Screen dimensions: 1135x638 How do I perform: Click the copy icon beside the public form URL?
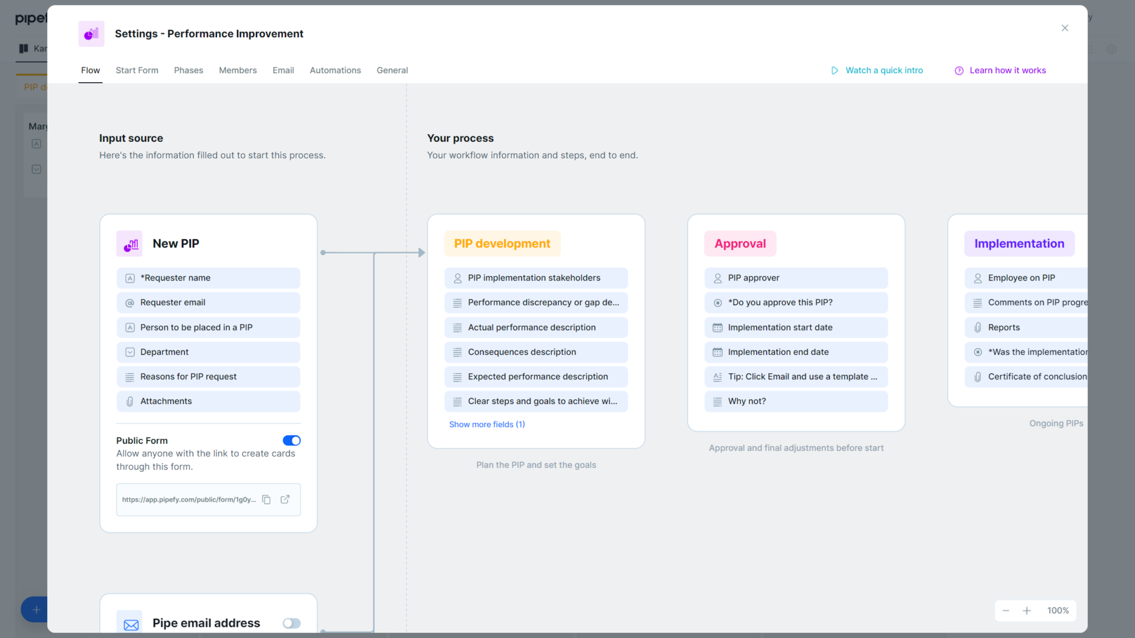click(x=267, y=499)
